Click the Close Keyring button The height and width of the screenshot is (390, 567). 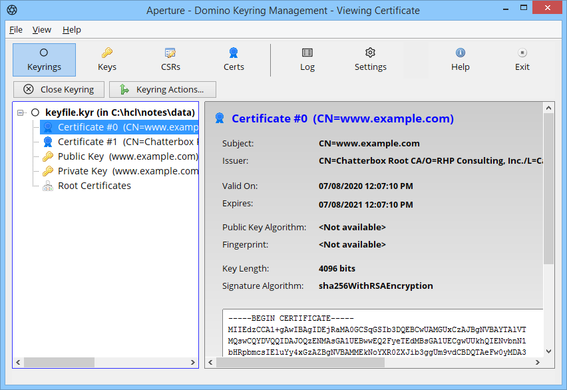point(59,89)
